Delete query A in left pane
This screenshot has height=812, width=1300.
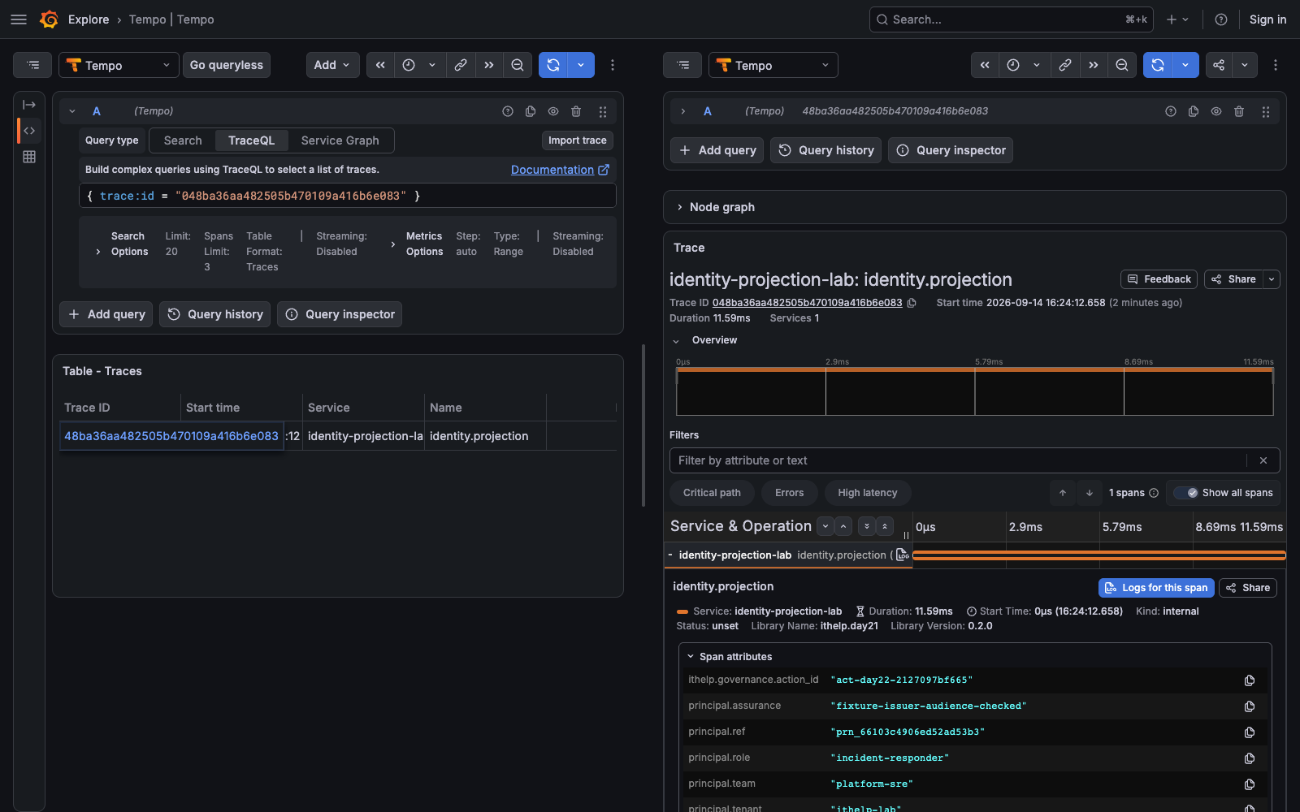pyautogui.click(x=576, y=111)
